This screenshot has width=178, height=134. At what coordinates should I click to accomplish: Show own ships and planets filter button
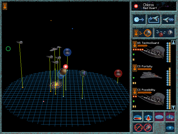click(143, 33)
